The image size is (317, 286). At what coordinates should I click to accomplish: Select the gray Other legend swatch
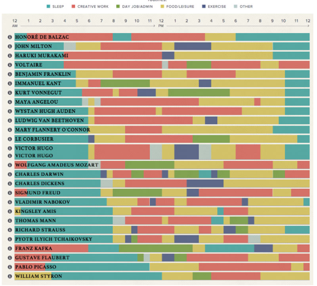point(236,6)
